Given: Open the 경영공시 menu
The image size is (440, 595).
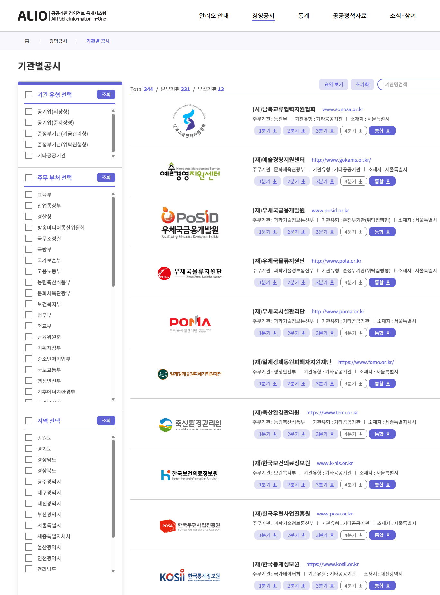Looking at the screenshot, I should click(x=263, y=16).
